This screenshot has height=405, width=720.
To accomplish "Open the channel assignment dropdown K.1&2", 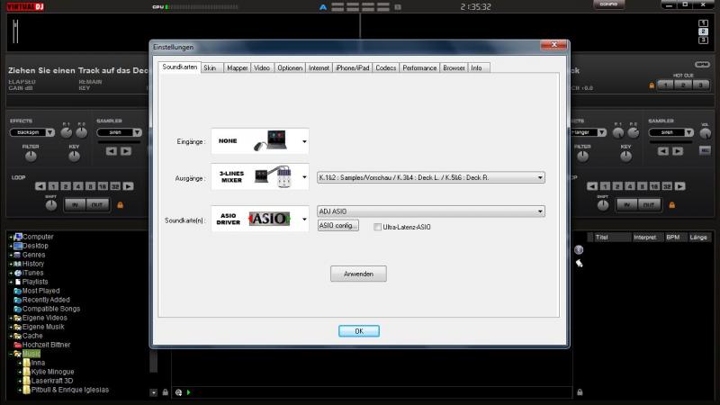I will [431, 177].
